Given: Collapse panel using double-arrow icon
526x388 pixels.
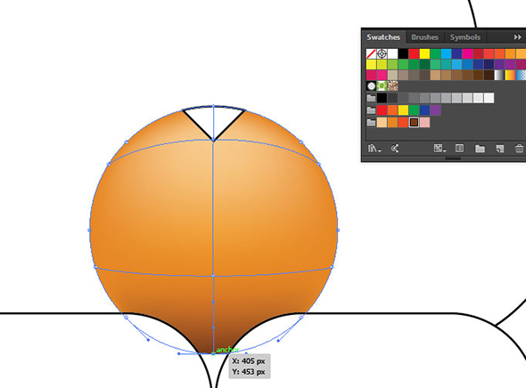Looking at the screenshot, I should tap(518, 37).
